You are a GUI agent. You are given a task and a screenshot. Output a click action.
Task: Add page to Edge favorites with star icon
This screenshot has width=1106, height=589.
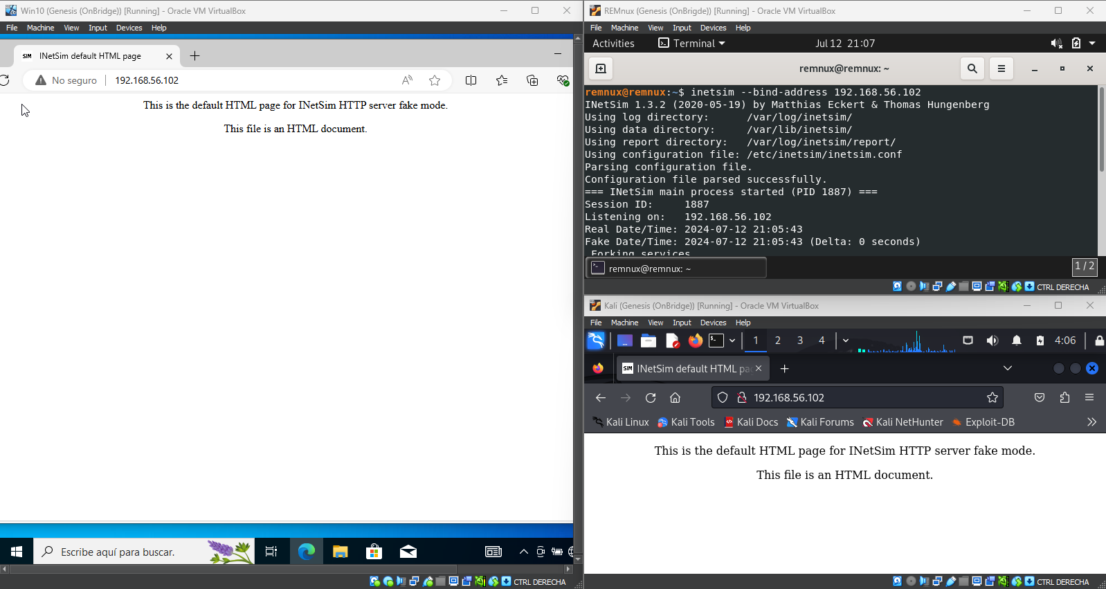point(435,80)
